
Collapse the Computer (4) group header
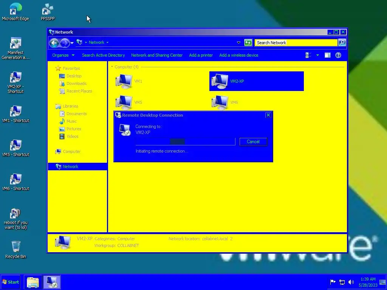coord(112,67)
